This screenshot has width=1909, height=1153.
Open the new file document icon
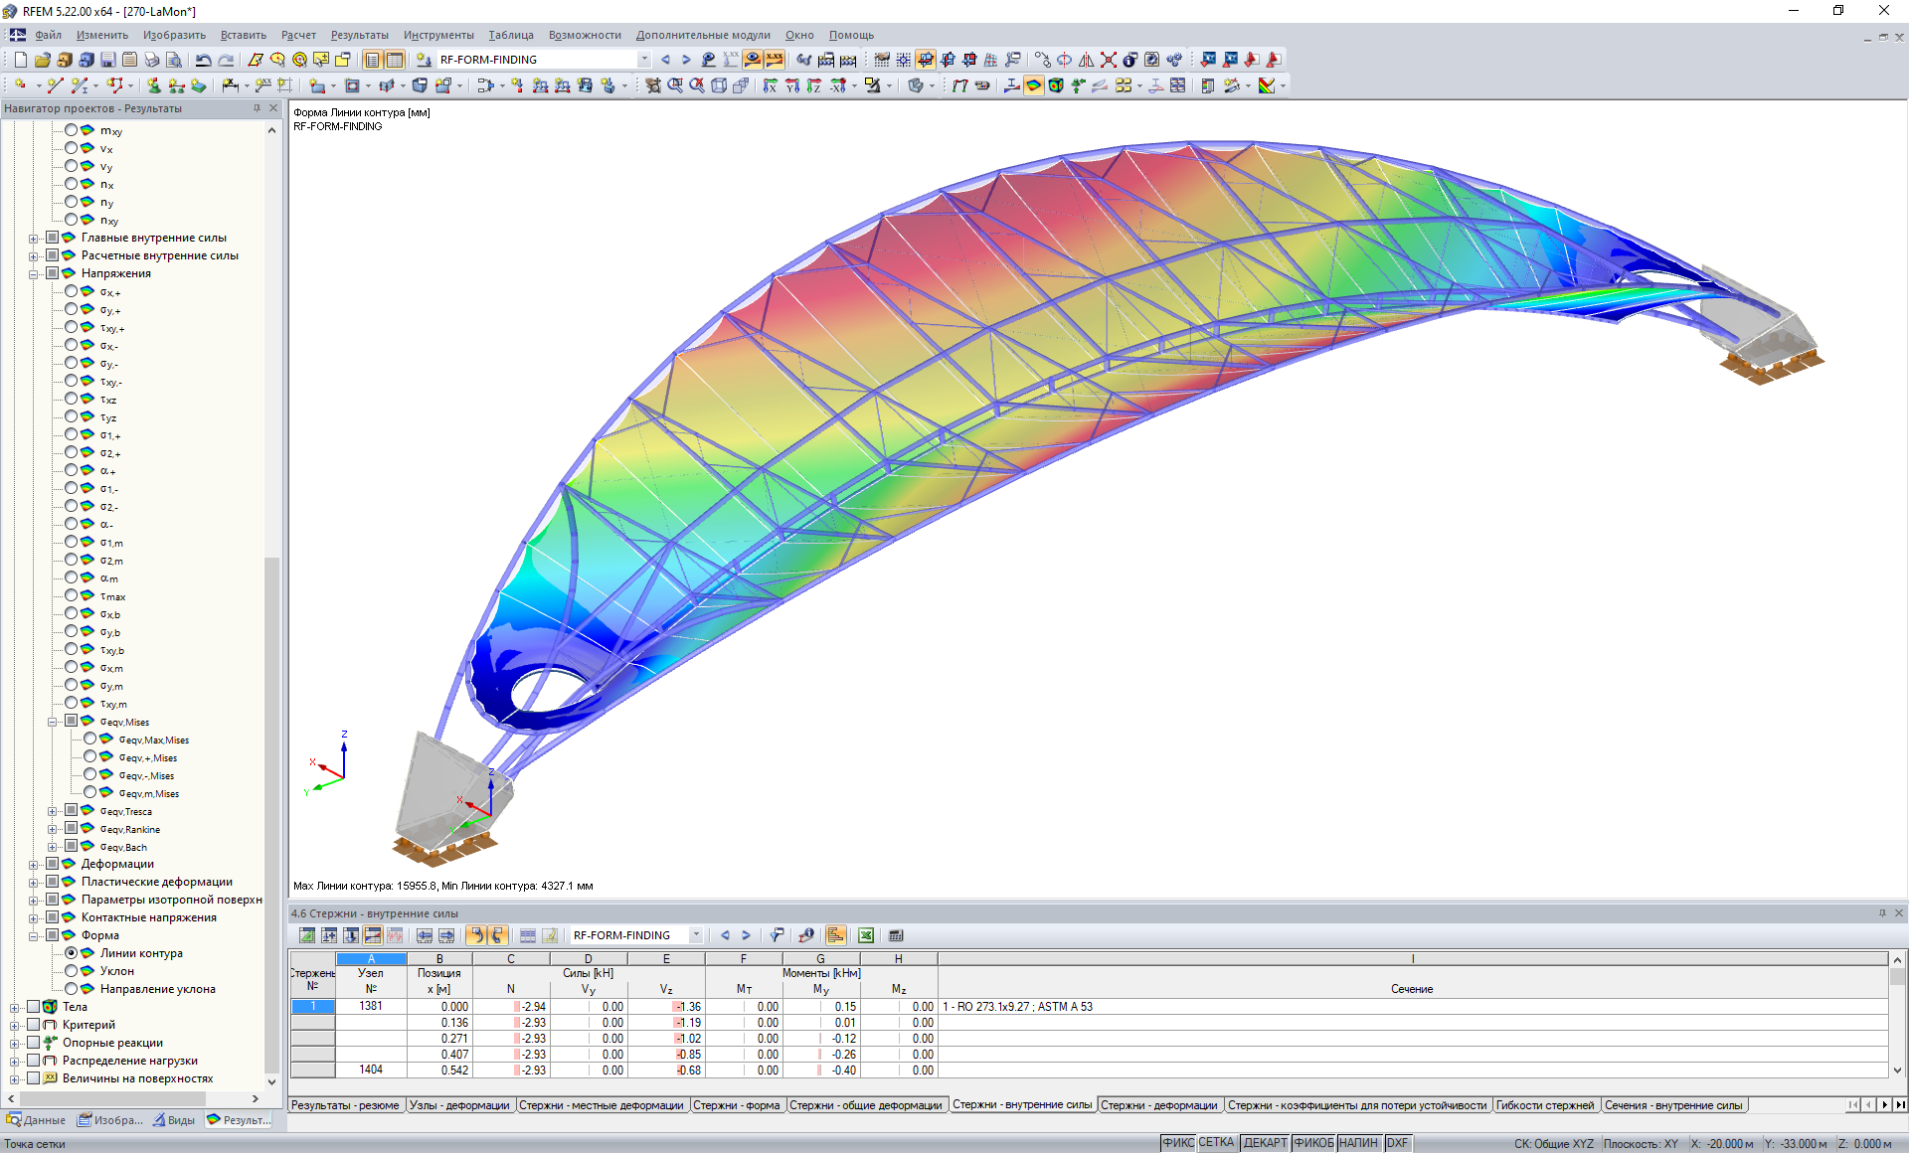(x=20, y=60)
